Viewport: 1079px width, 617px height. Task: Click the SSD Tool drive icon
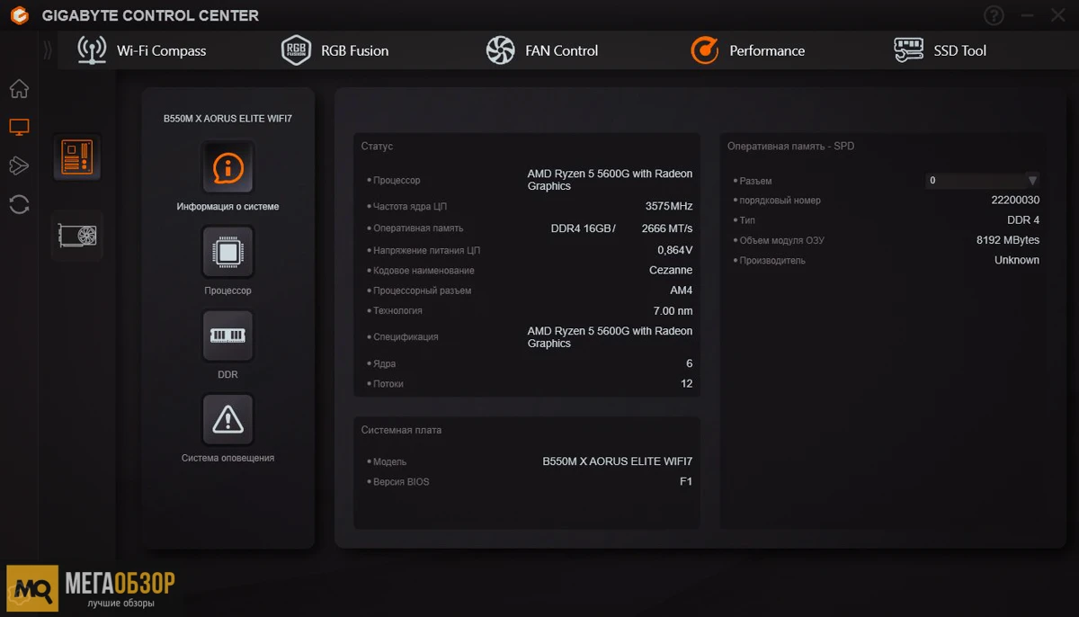[909, 50]
